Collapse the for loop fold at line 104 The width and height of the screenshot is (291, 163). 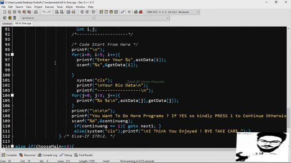tap(12, 96)
